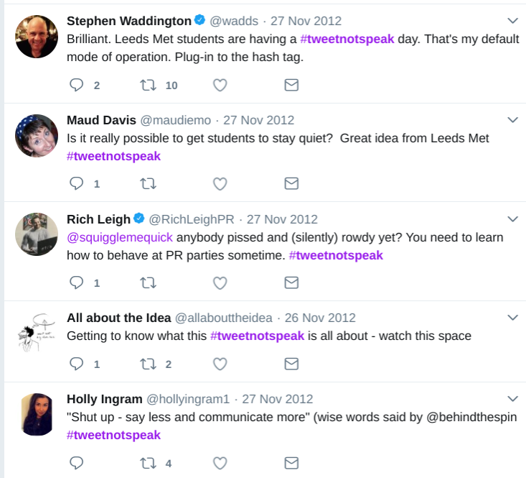Screen dimensions: 526x478
Task: Retweet Rich Leigh's tweet
Action: tap(148, 282)
